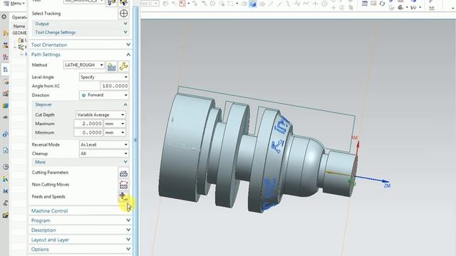The image size is (456, 256).
Task: Open the Direction dropdown set to Forward
Action: (x=104, y=95)
